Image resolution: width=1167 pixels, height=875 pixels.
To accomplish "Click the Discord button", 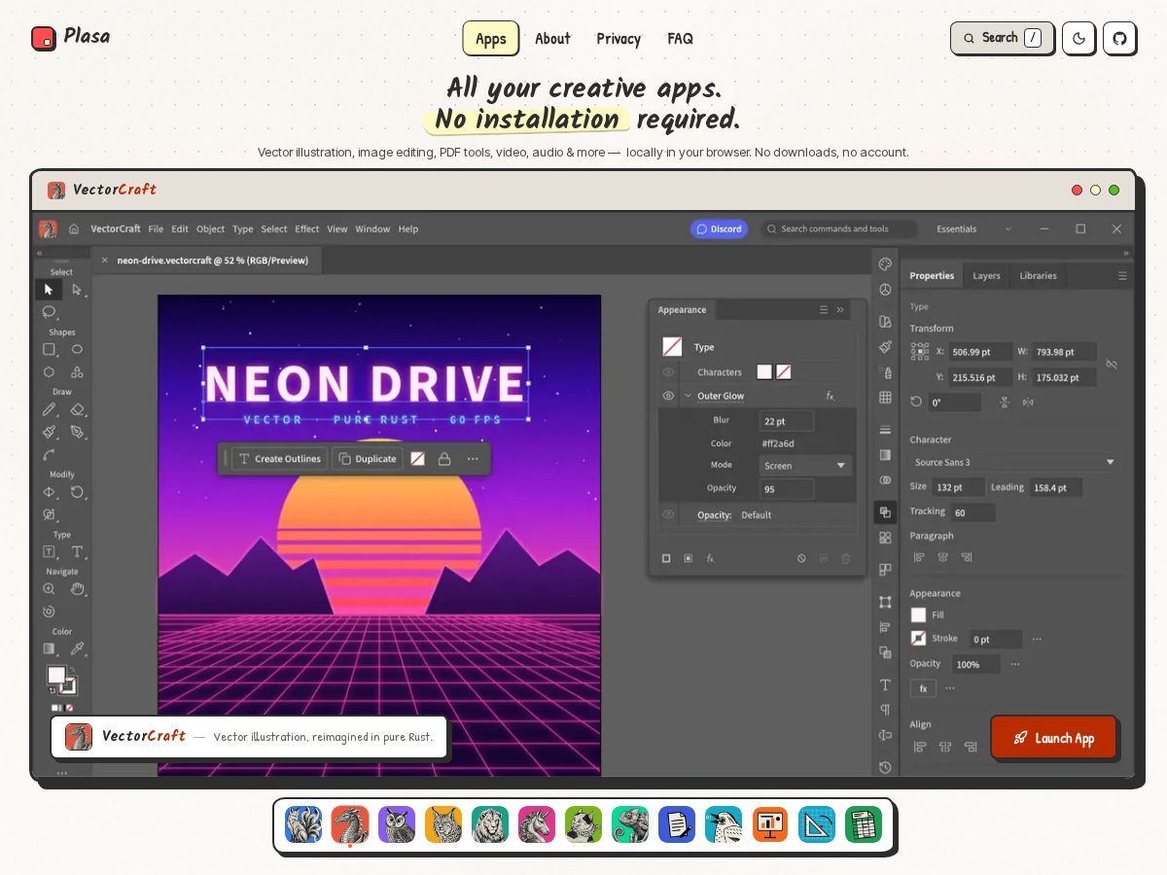I will click(x=719, y=229).
